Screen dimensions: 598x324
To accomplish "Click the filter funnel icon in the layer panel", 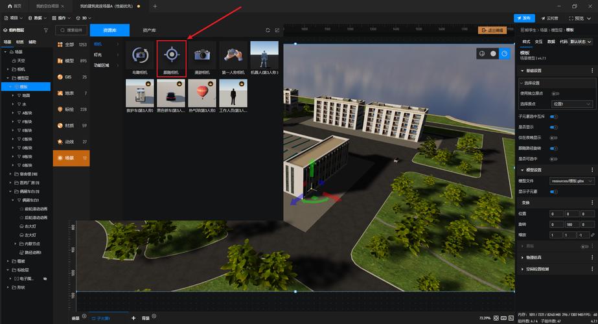I will click(46, 30).
